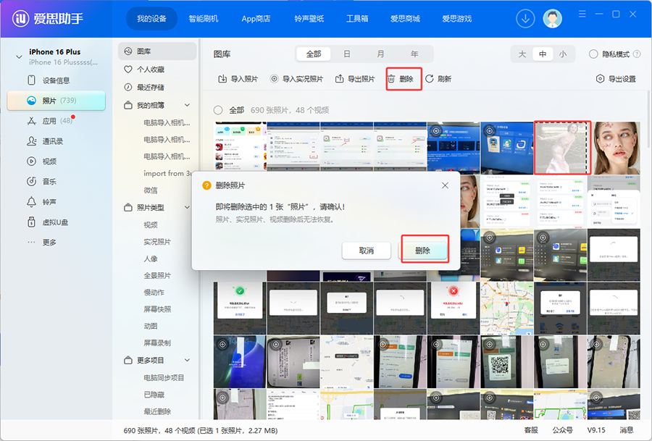
Task: Open 应用 (48) in the sidebar
Action: [51, 121]
